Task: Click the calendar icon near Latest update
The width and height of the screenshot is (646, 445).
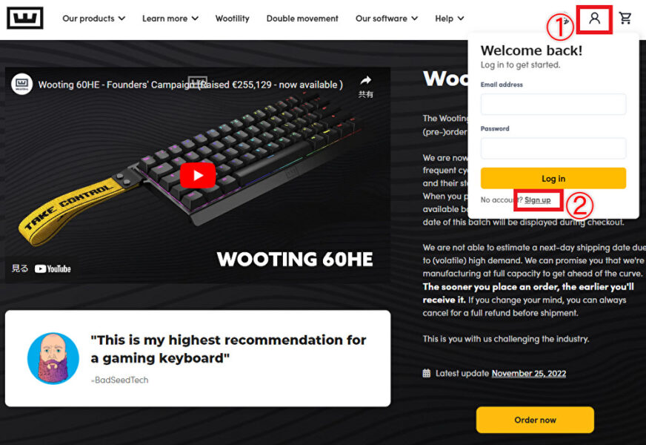Action: pos(427,373)
